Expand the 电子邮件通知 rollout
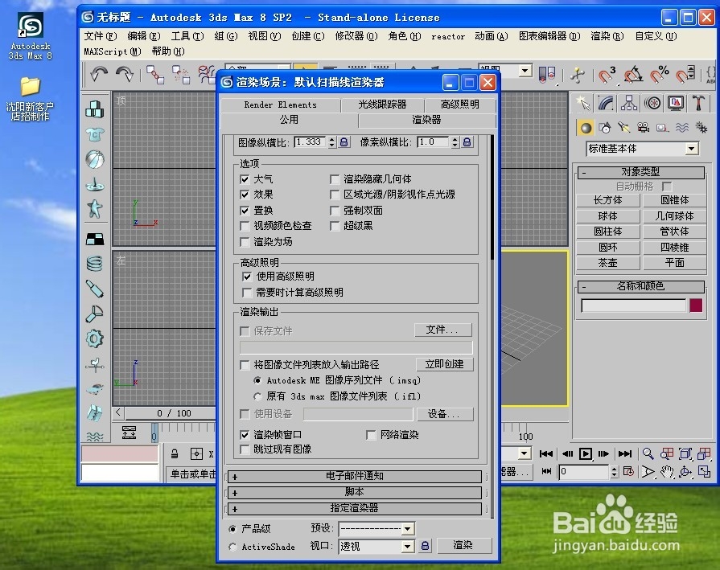 355,477
